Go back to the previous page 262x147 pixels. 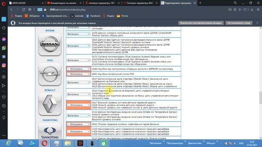(x=11, y=10)
